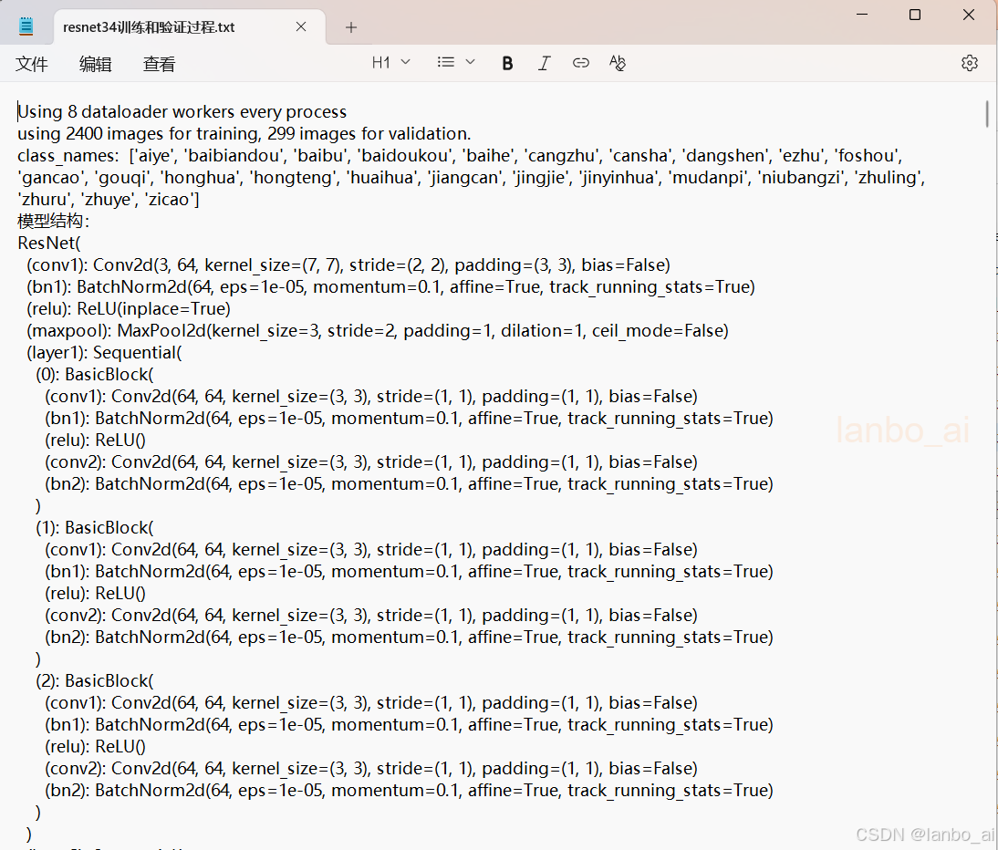The height and width of the screenshot is (850, 998).
Task: Open the 编辑 menu
Action: [96, 64]
